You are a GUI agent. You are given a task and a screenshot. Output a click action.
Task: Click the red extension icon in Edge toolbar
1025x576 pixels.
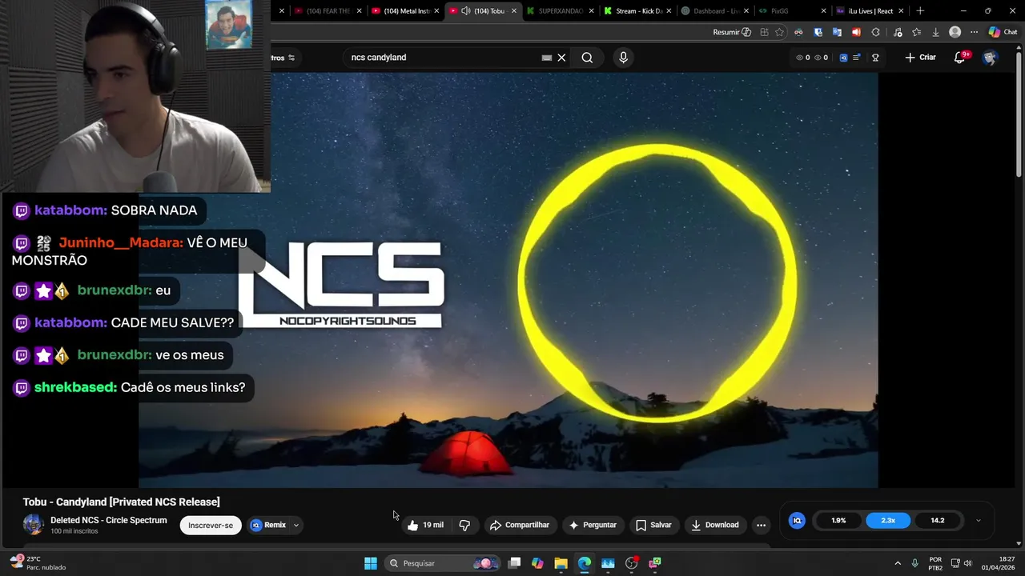(856, 32)
